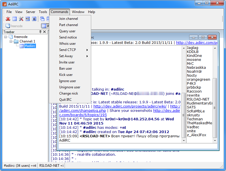Screen dimensions: 226x171
Task: Open the Window menu
Action: pos(78,12)
